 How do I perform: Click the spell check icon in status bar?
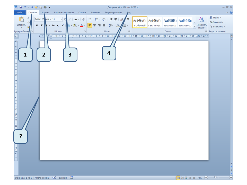[x=54, y=178]
